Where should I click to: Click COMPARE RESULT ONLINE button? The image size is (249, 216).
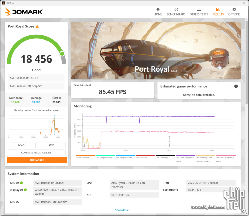click(x=36, y=153)
